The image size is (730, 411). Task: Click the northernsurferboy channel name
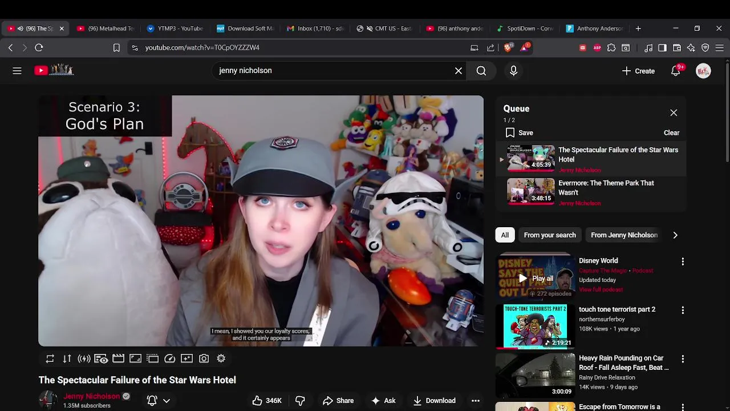(x=602, y=319)
